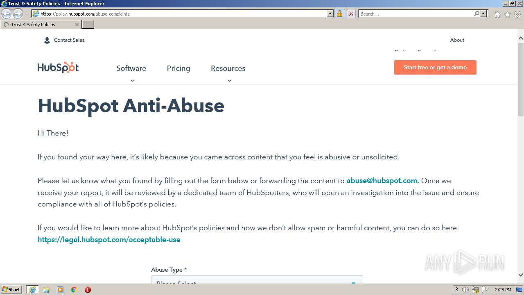Click the Contact Sales link
The image size is (524, 295).
[69, 40]
